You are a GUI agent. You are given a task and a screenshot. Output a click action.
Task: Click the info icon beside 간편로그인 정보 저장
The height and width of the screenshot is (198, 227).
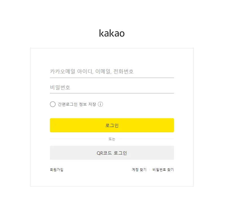click(100, 104)
